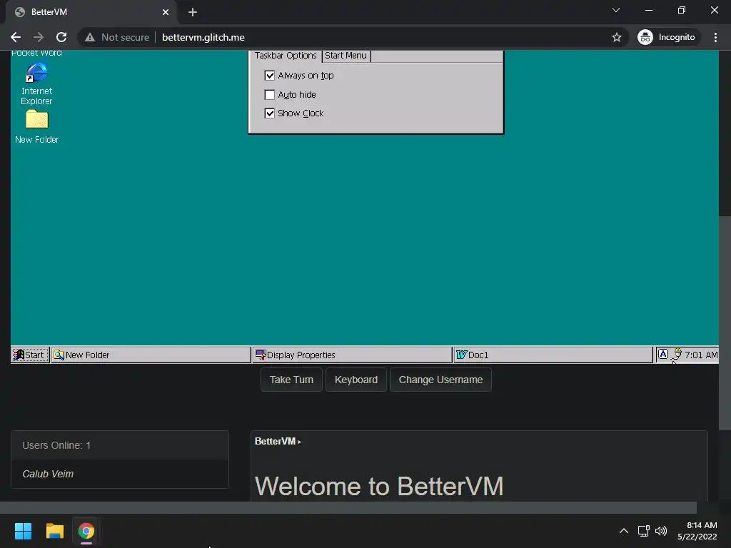Viewport: 731px width, 548px height.
Task: Toggle Always on top checkbox
Action: [269, 75]
